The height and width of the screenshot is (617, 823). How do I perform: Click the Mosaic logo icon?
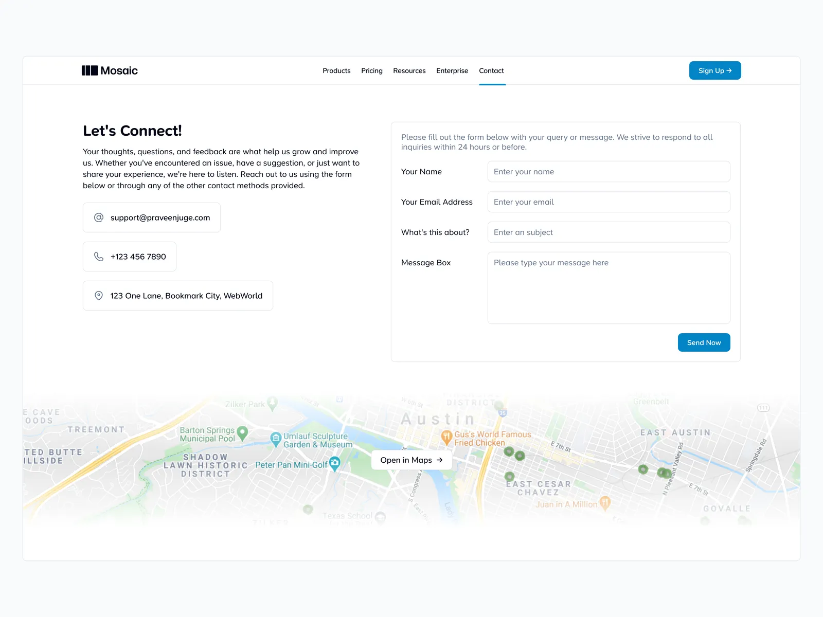[x=90, y=70]
